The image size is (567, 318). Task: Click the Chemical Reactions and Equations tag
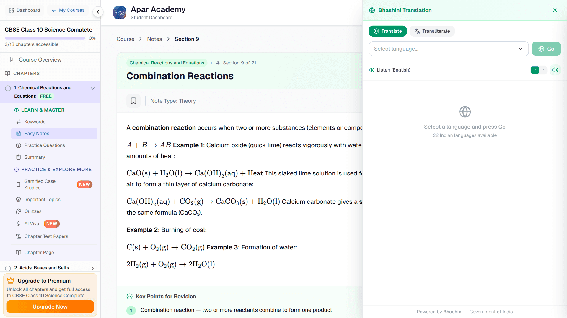coord(167,63)
